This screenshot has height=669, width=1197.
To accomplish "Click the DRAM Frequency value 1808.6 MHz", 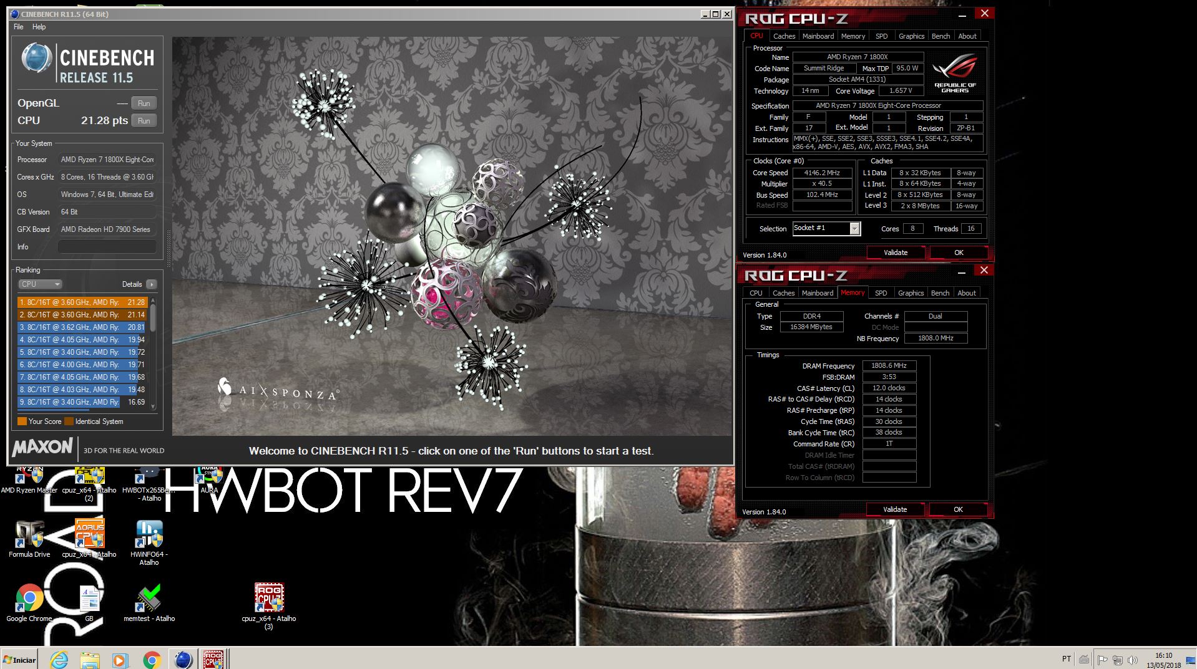I will (889, 366).
